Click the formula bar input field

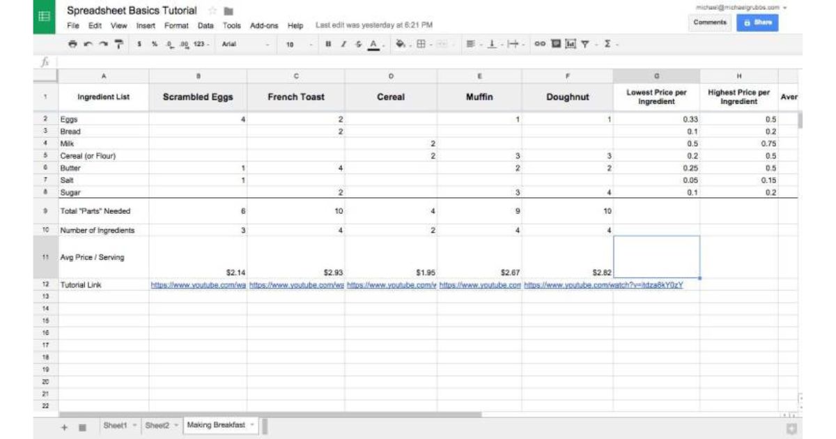418,61
